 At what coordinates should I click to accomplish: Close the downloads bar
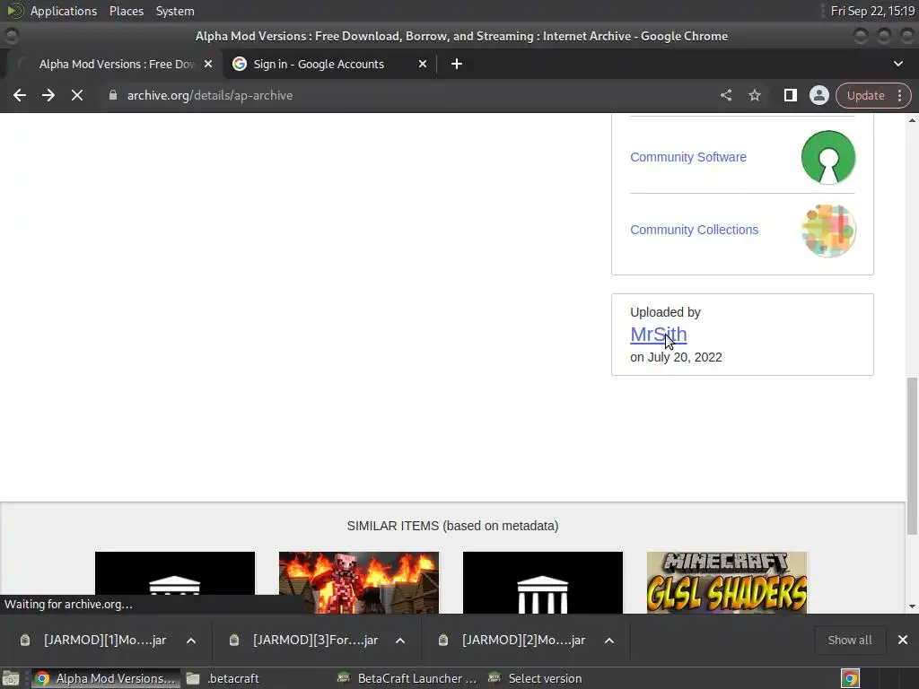[903, 641]
